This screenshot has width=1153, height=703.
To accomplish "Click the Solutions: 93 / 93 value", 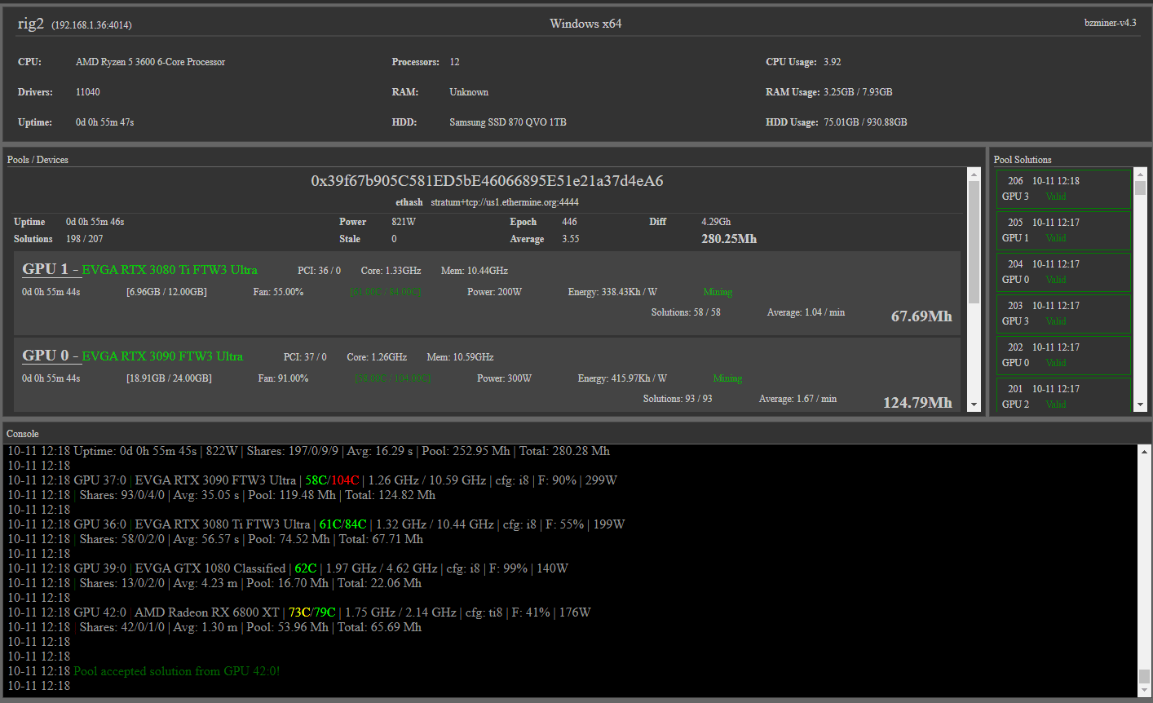I will [x=678, y=399].
